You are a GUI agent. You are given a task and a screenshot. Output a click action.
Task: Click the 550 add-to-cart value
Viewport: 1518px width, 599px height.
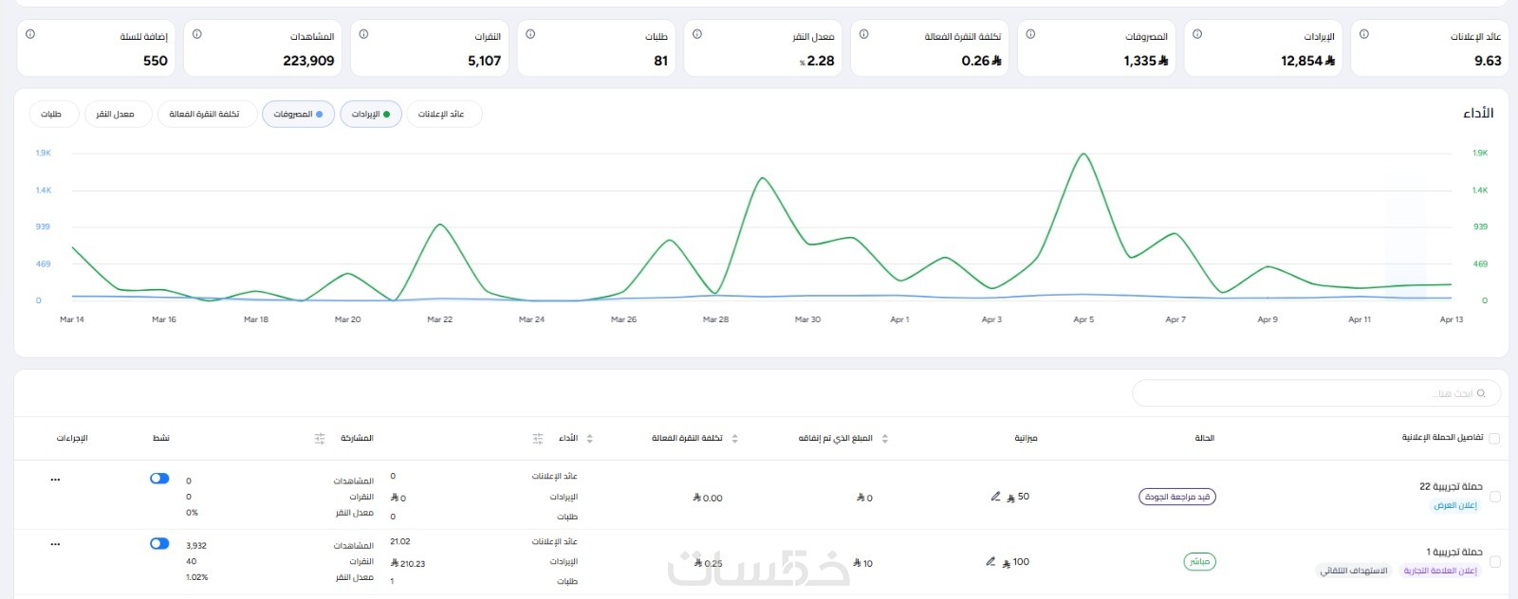(x=156, y=61)
